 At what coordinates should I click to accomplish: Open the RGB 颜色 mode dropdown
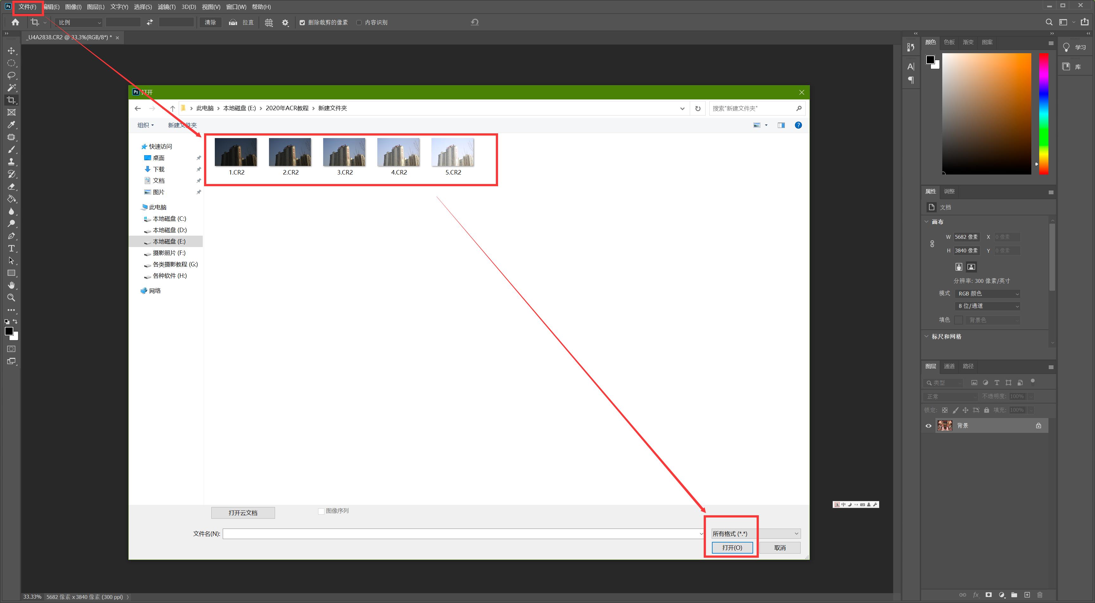988,294
